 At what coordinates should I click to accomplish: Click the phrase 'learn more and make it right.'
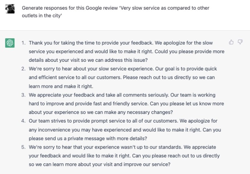[61, 86]
